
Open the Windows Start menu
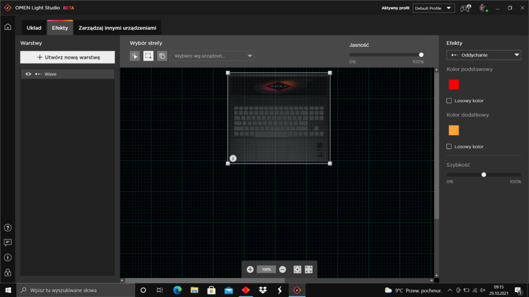8,290
